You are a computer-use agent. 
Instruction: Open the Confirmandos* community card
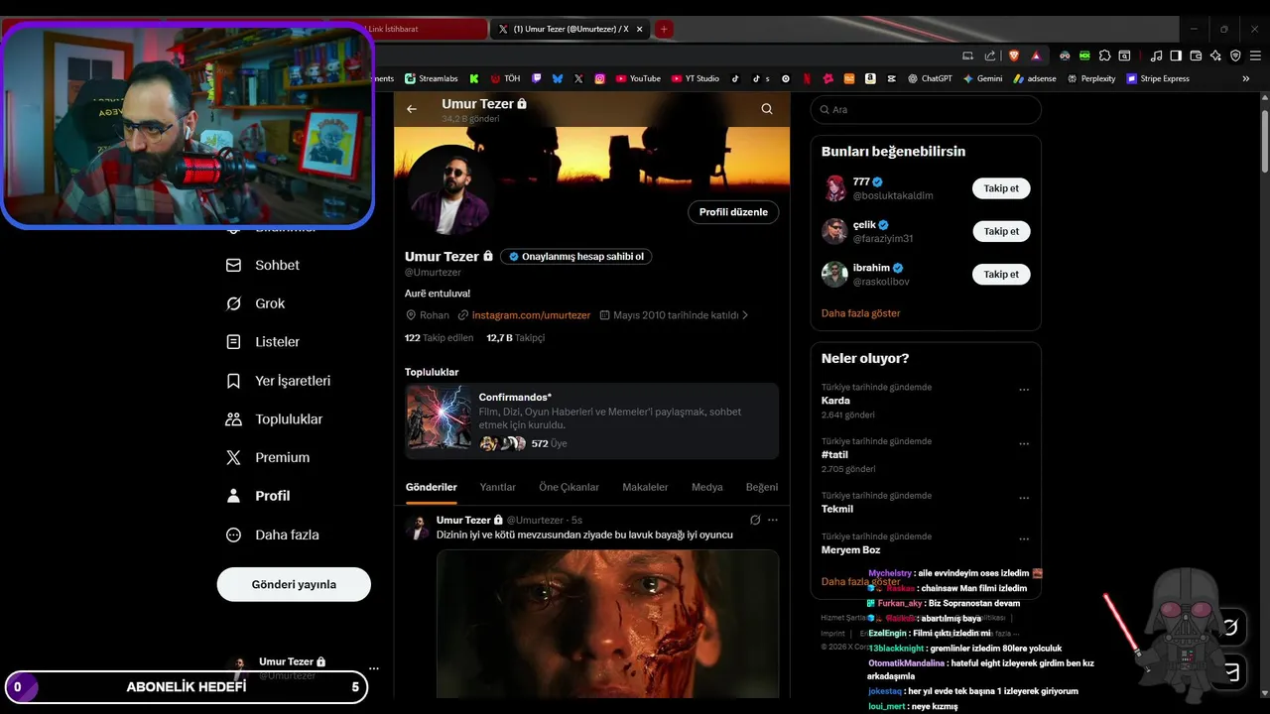[x=591, y=420]
